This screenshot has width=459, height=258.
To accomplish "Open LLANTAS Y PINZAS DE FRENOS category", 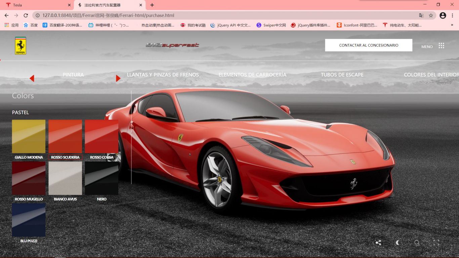I will click(163, 75).
